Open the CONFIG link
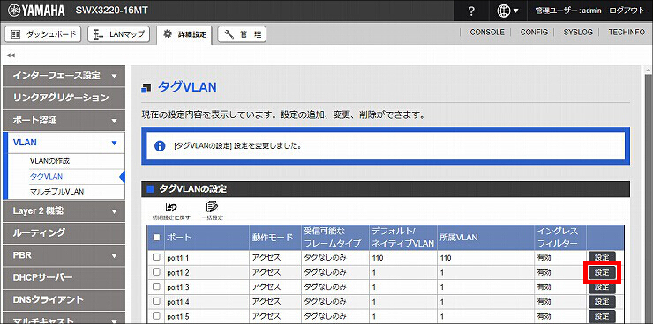653x324 pixels. click(534, 33)
